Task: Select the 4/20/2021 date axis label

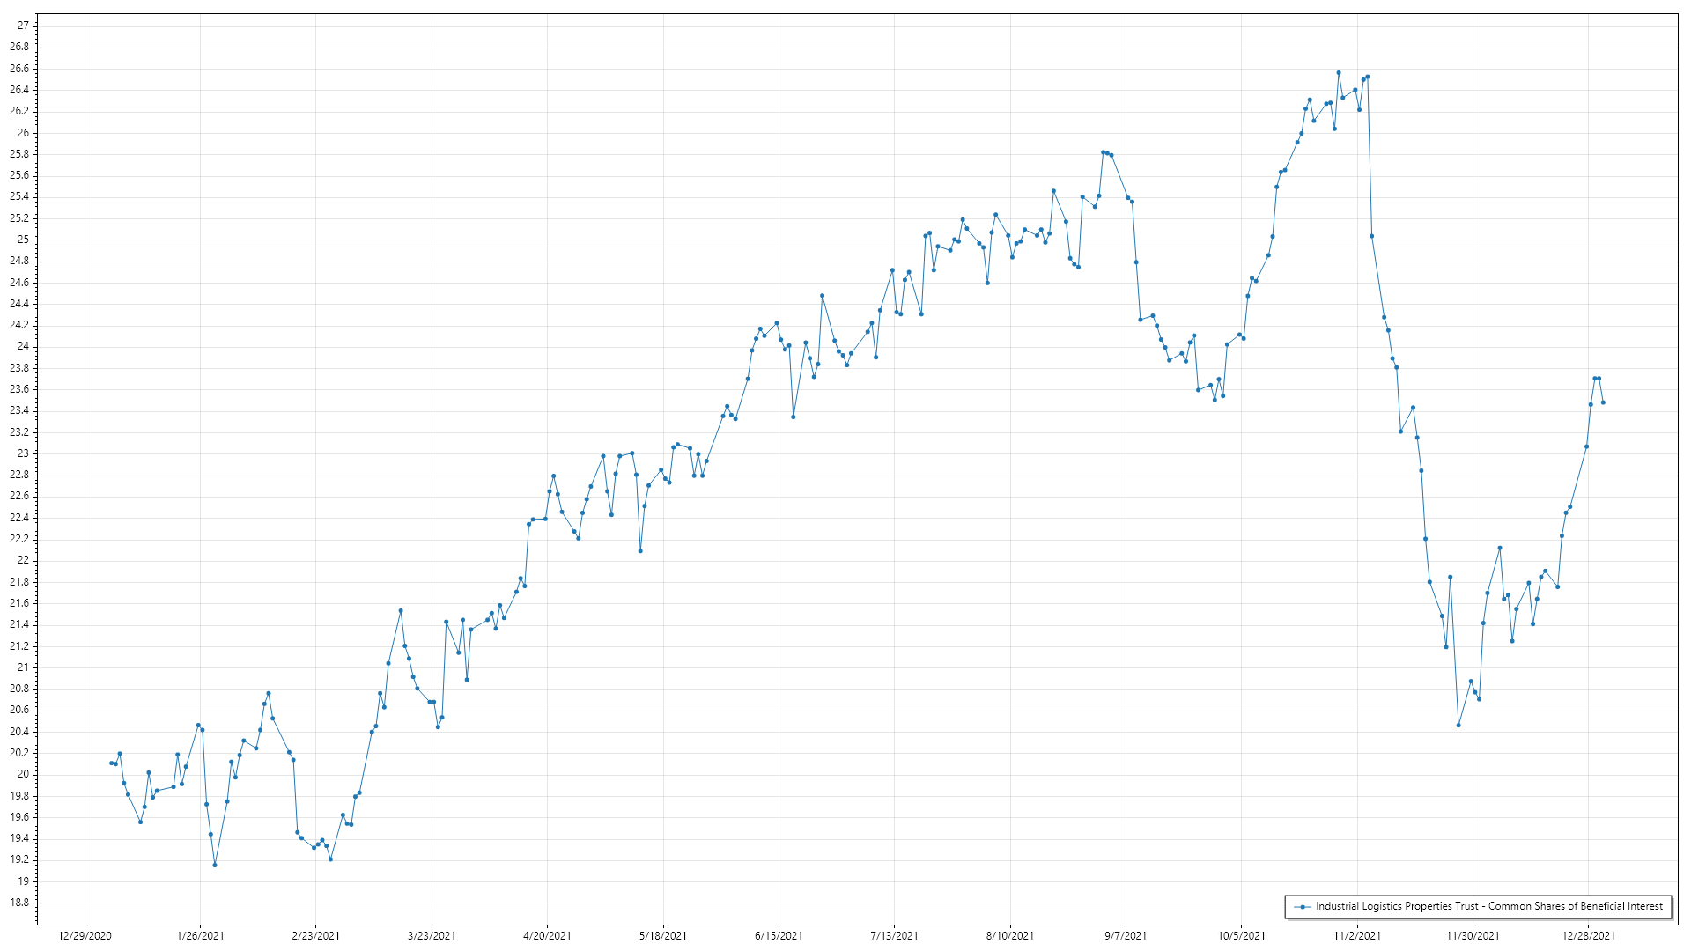Action: coord(547,936)
